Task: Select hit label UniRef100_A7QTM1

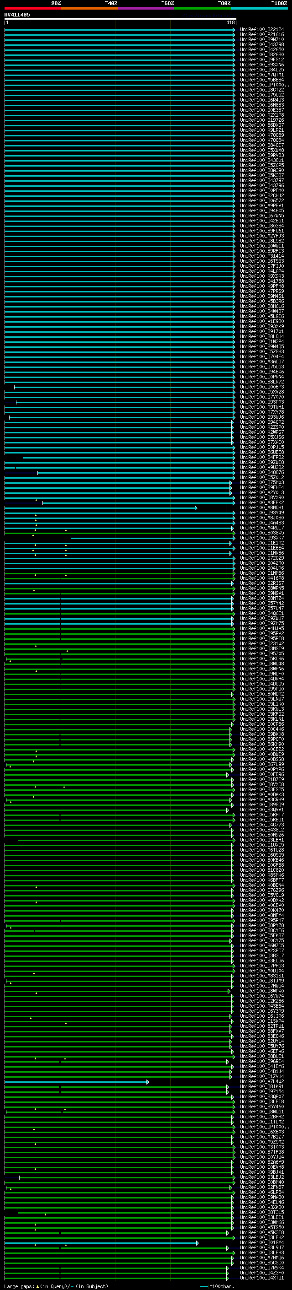Action: 262,75
